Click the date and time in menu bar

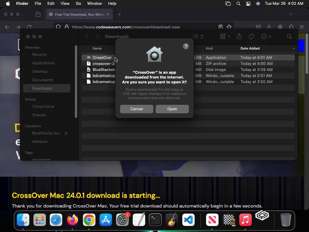pyautogui.click(x=284, y=4)
